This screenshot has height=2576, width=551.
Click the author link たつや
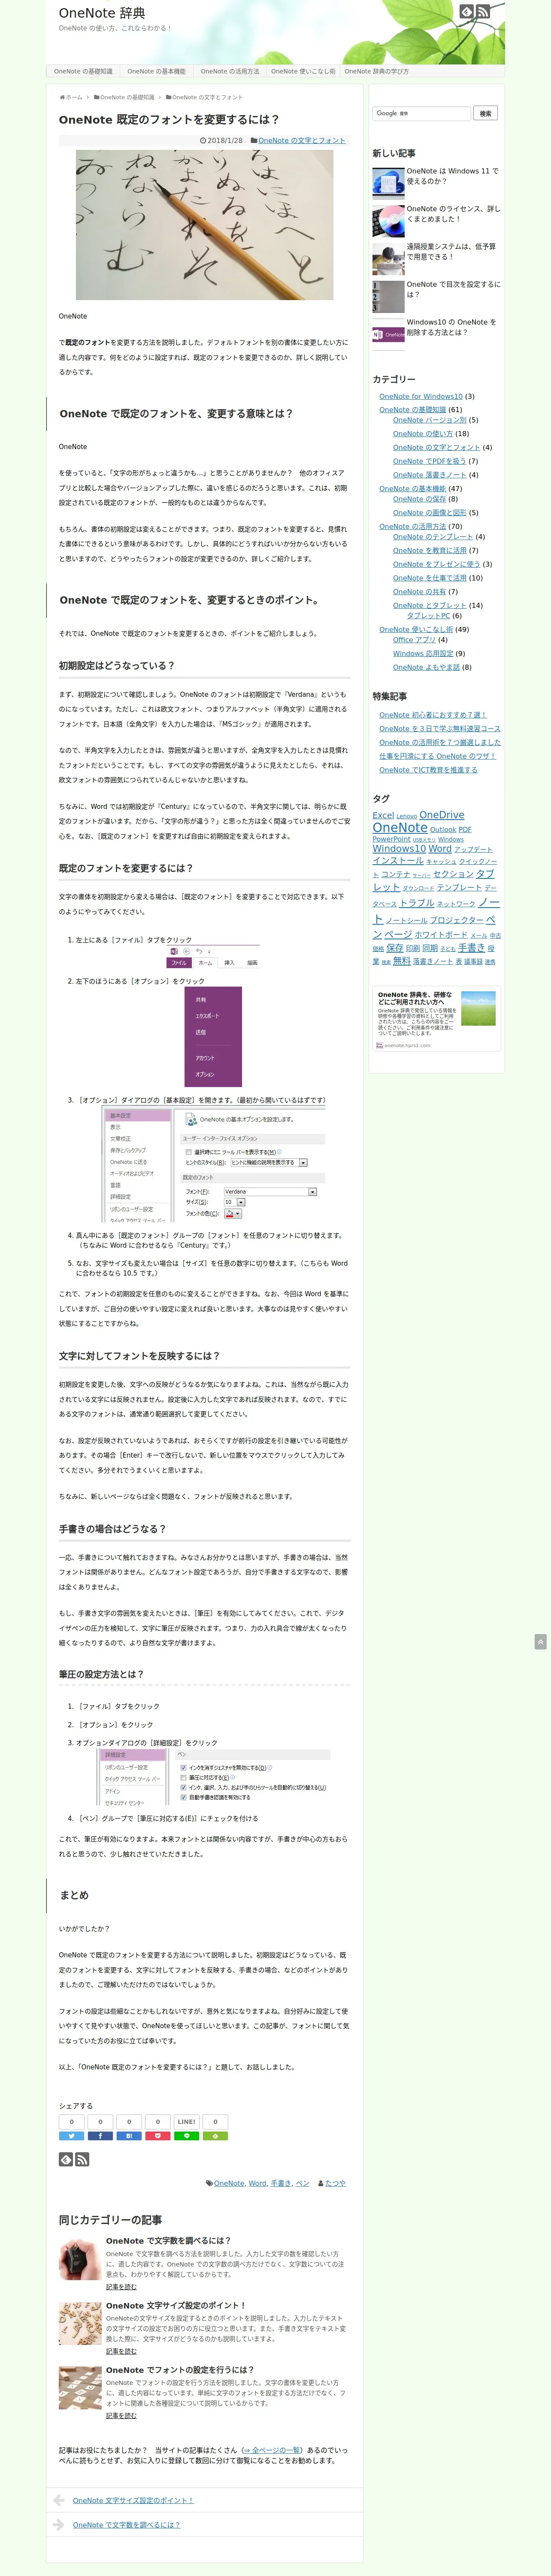335,2183
